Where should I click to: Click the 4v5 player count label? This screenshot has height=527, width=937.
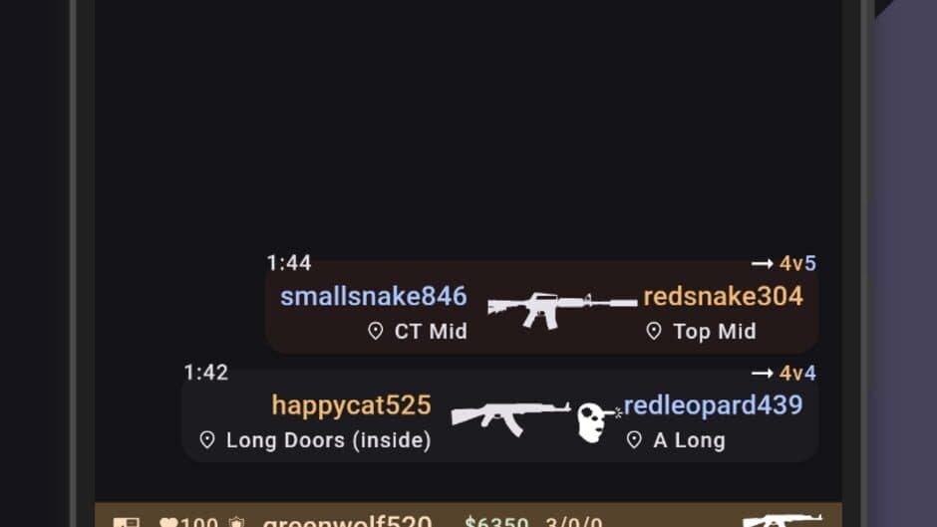[x=797, y=263]
